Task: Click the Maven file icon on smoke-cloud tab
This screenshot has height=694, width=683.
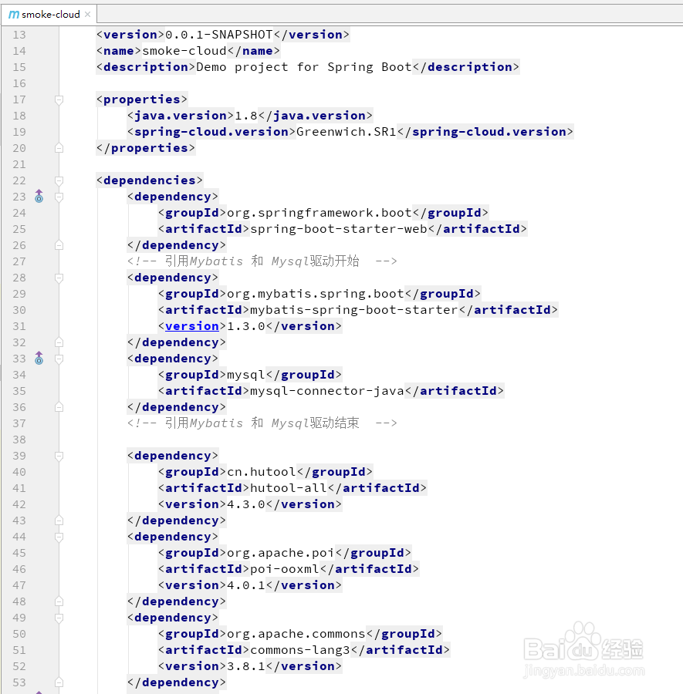Action: click(x=14, y=15)
